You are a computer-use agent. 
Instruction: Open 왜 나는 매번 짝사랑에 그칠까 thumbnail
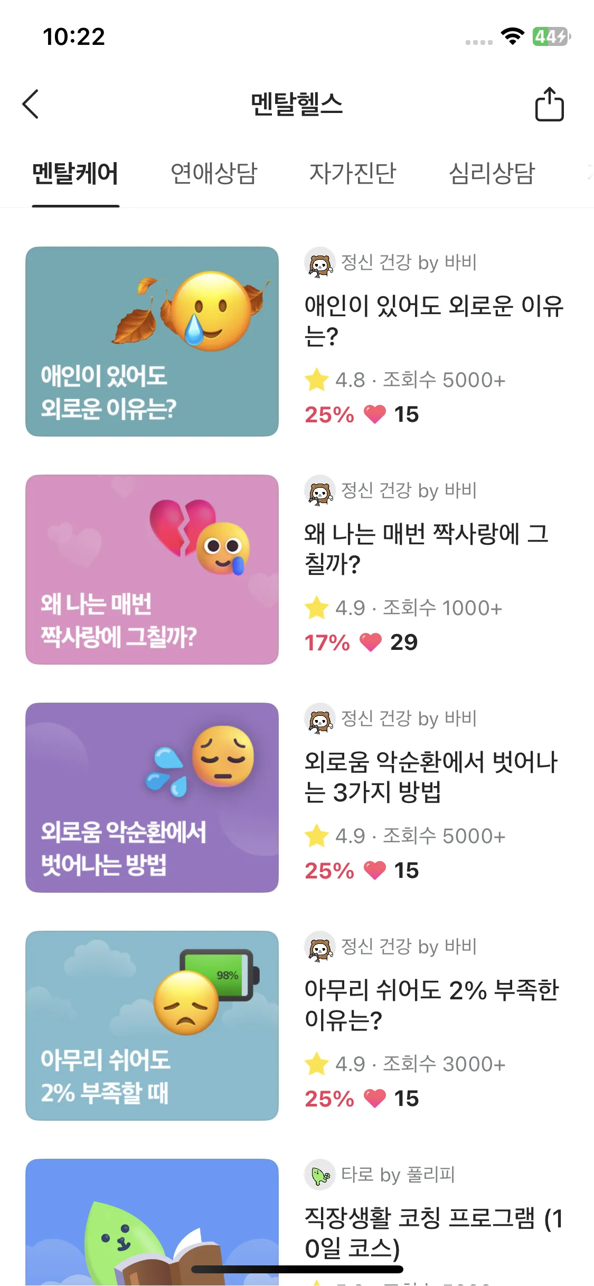coord(152,570)
